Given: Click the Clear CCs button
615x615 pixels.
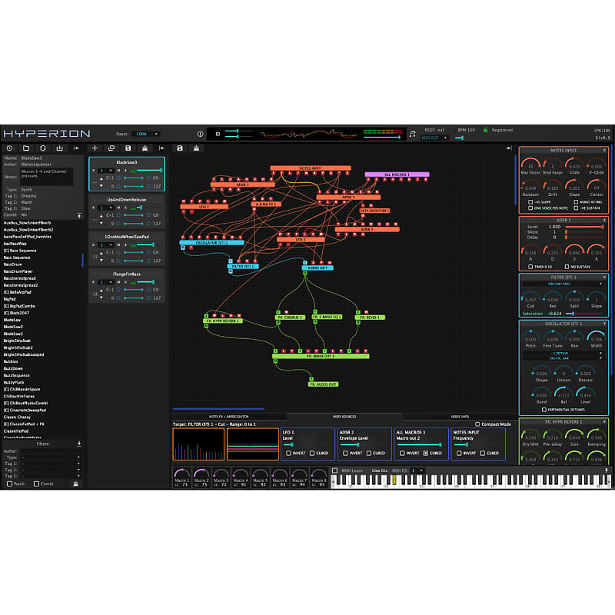Looking at the screenshot, I should click(x=377, y=470).
